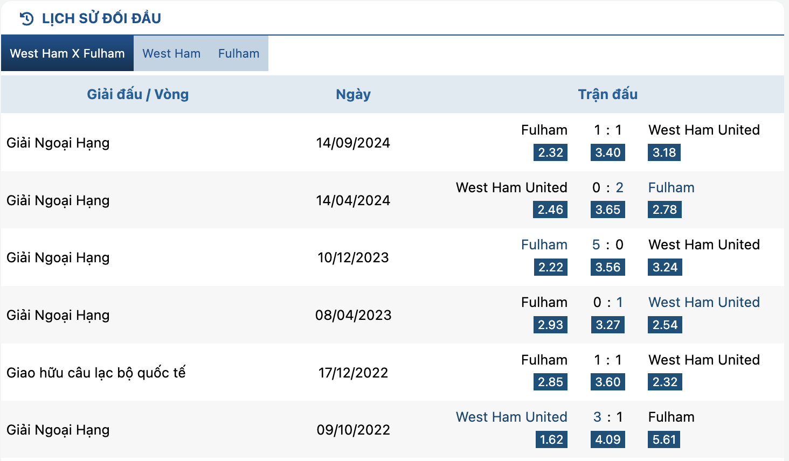789x461 pixels.
Task: Click the date 14/09/2024
Action: click(x=353, y=143)
